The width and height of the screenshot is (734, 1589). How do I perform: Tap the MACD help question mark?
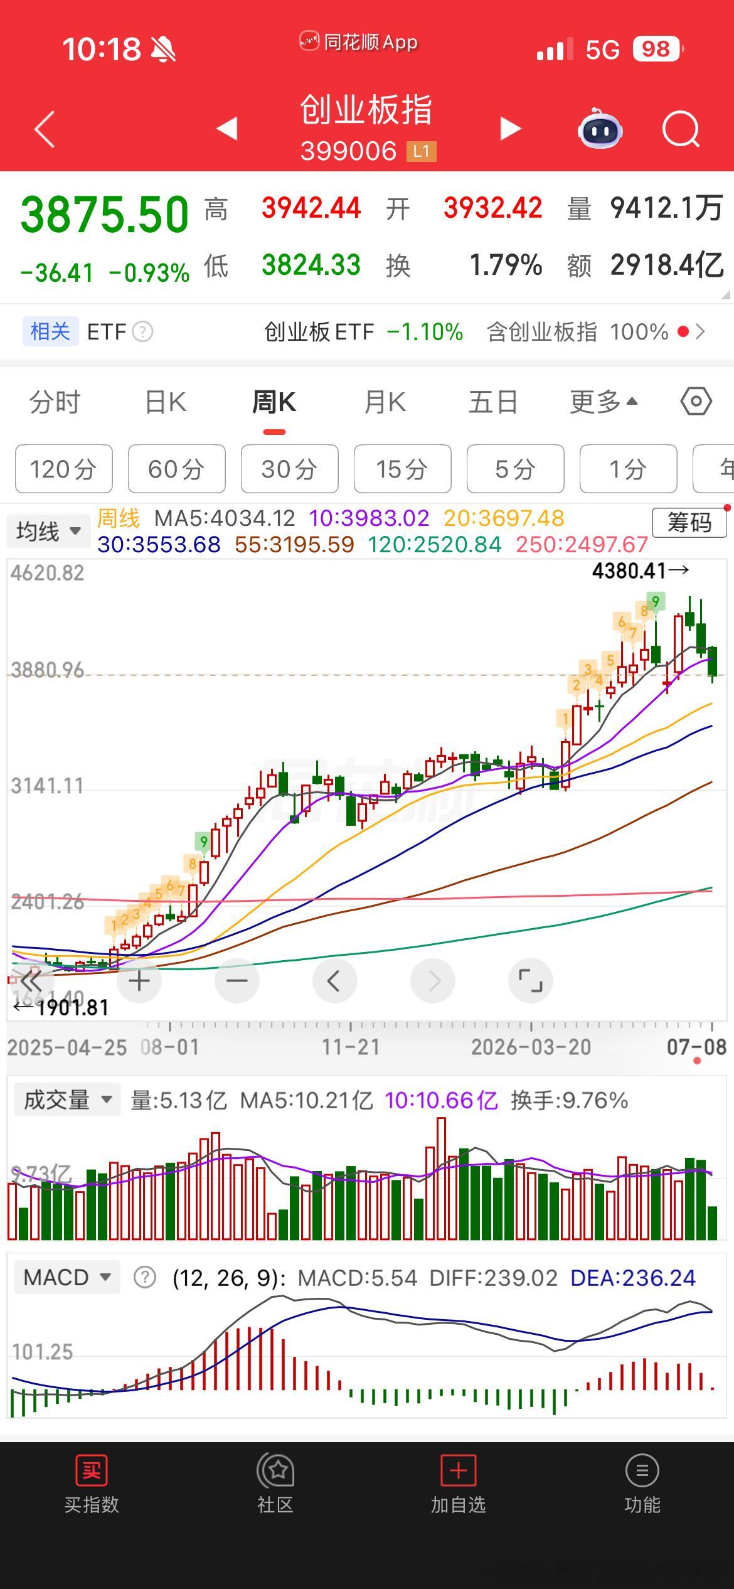coord(145,1277)
